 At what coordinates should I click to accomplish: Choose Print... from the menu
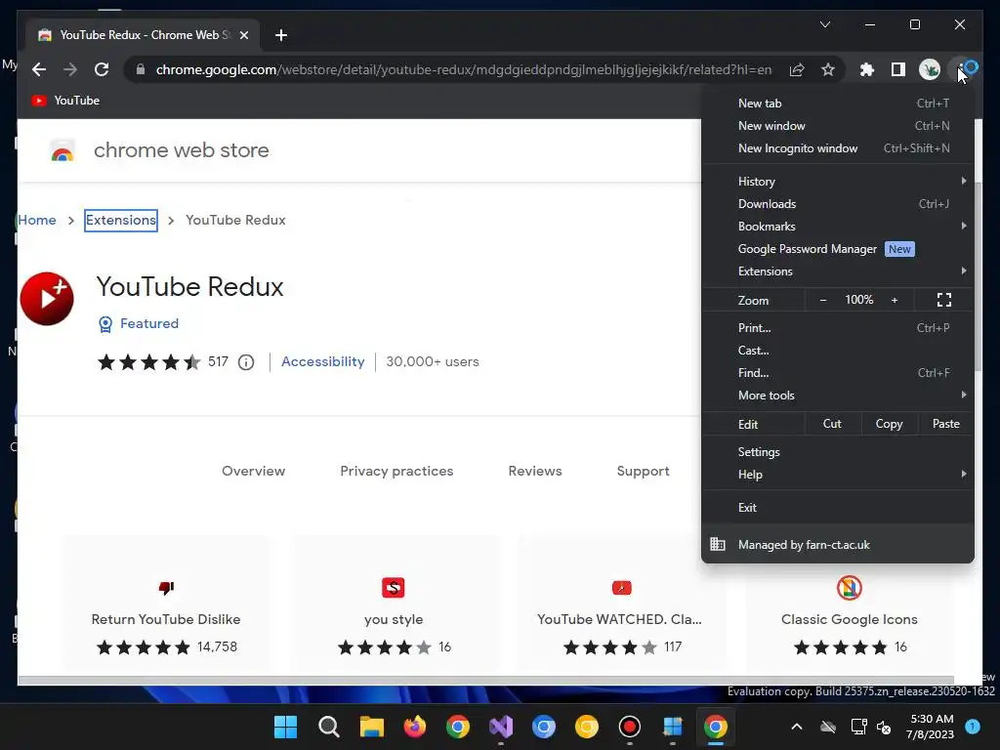pos(837,328)
